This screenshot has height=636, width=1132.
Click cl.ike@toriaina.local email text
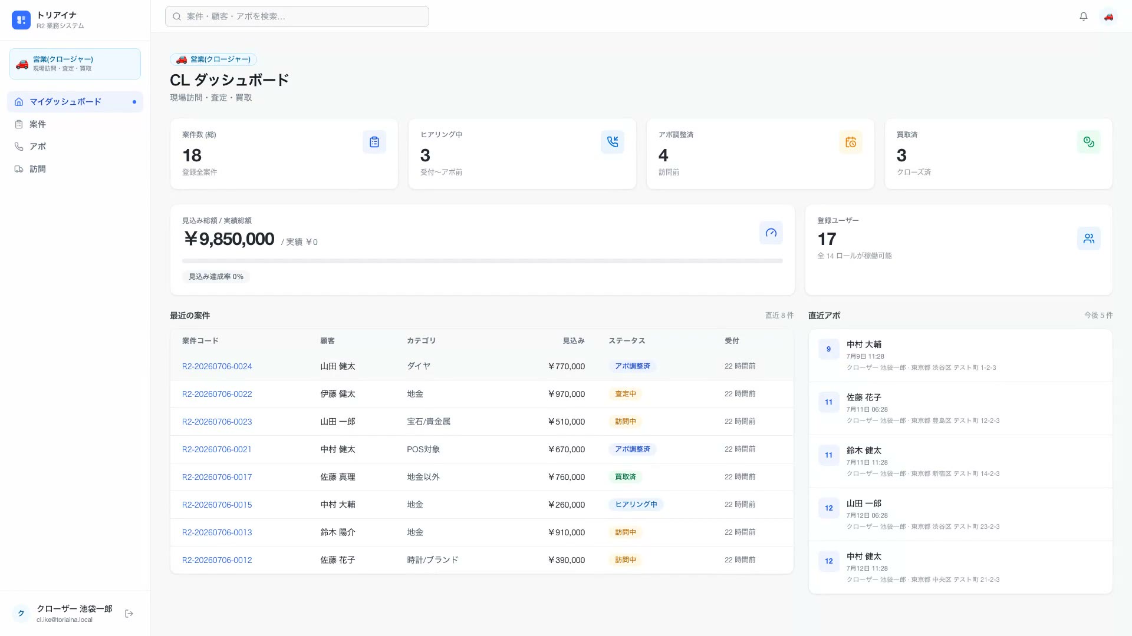(x=64, y=620)
